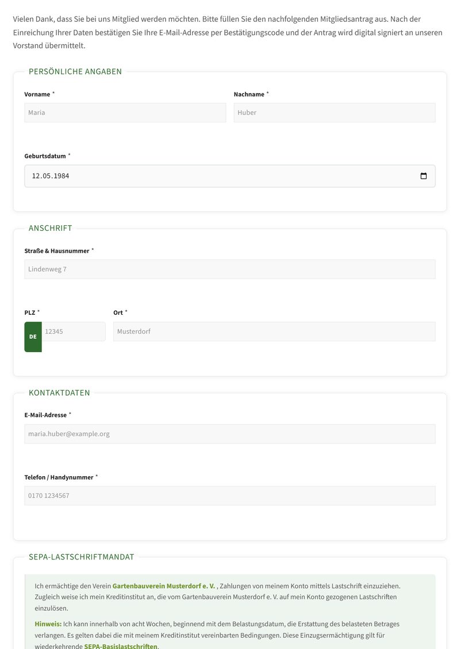Click the Vorname input field
Viewport: 460px width, 649px height.
pyautogui.click(x=125, y=113)
